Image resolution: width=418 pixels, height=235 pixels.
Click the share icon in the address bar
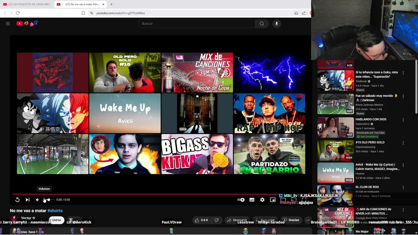point(304,13)
